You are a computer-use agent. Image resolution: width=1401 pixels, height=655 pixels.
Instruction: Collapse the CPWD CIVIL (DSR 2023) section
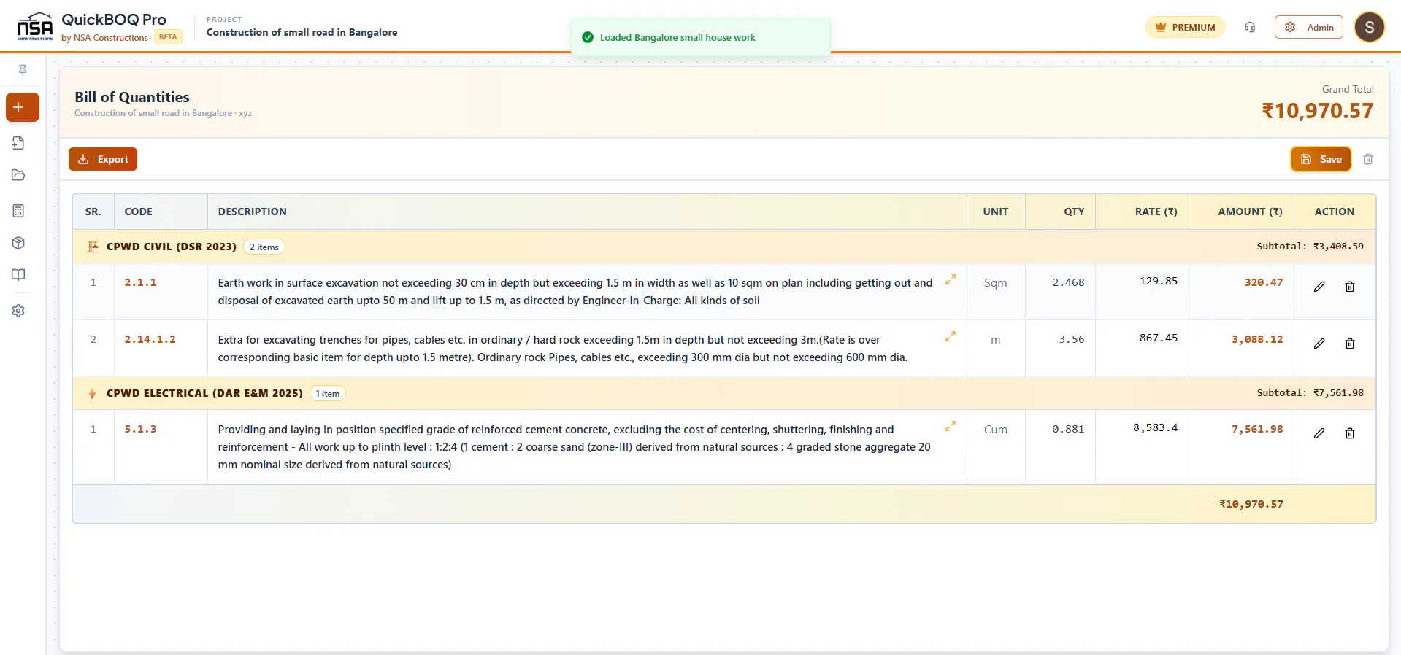[x=724, y=247]
